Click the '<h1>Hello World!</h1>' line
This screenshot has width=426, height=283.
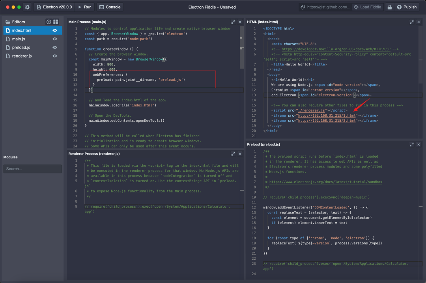coord(293,80)
